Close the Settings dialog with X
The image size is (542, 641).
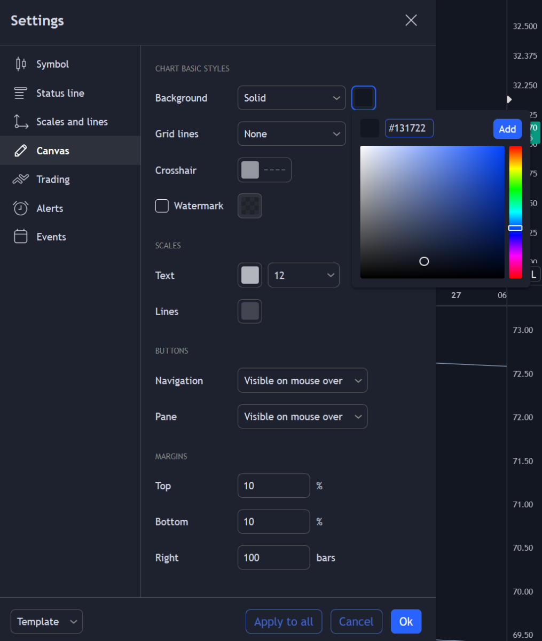[411, 20]
